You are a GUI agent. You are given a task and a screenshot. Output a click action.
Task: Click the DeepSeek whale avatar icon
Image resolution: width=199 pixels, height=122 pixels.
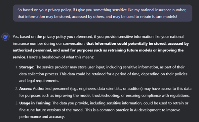pyautogui.click(x=6, y=37)
